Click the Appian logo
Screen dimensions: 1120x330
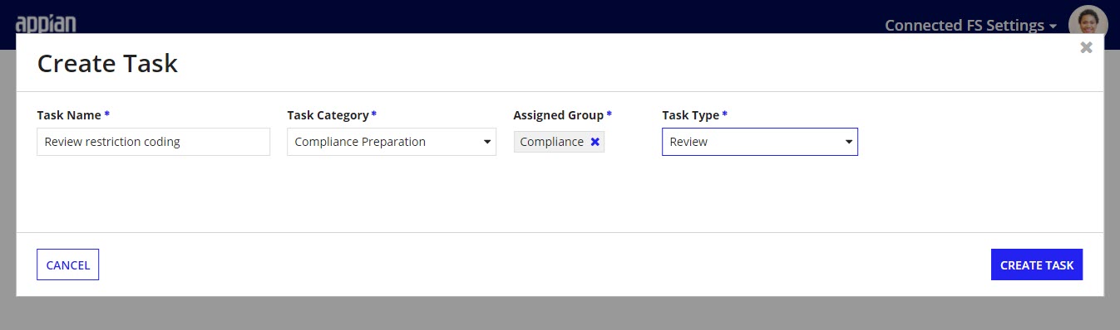pos(46,24)
